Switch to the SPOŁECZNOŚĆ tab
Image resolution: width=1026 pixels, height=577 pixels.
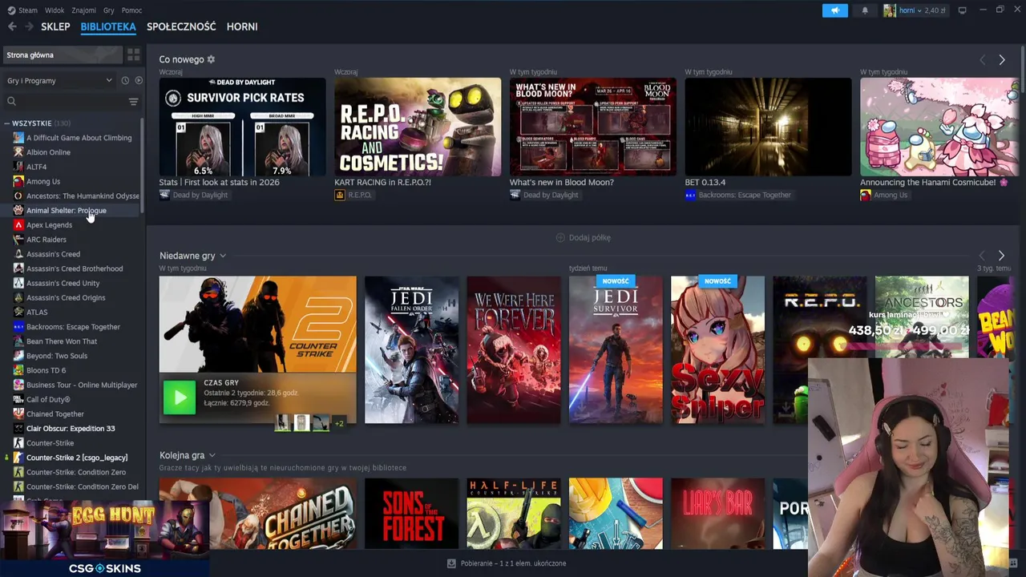tap(181, 26)
